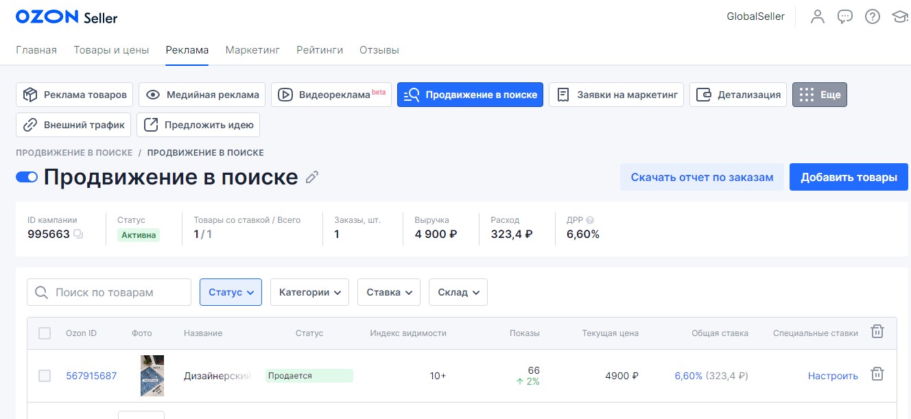The height and width of the screenshot is (419, 911).
Task: Open Детализация section
Action: (738, 95)
